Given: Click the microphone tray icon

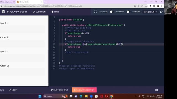Looking at the screenshot, I should pyautogui.click(x=139, y=96).
